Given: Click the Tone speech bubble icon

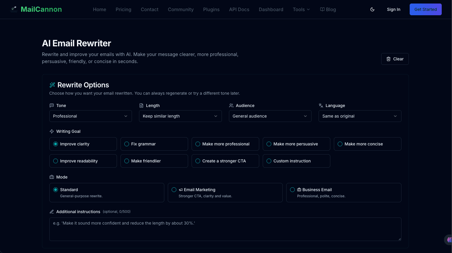Looking at the screenshot, I should click(52, 106).
